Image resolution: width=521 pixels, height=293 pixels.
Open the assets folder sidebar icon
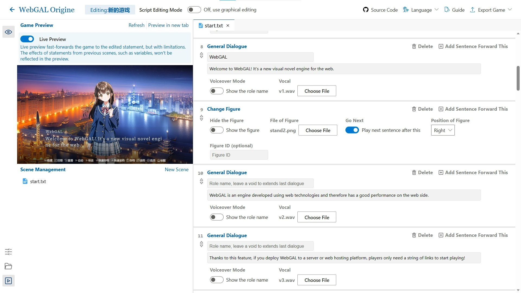(x=8, y=266)
